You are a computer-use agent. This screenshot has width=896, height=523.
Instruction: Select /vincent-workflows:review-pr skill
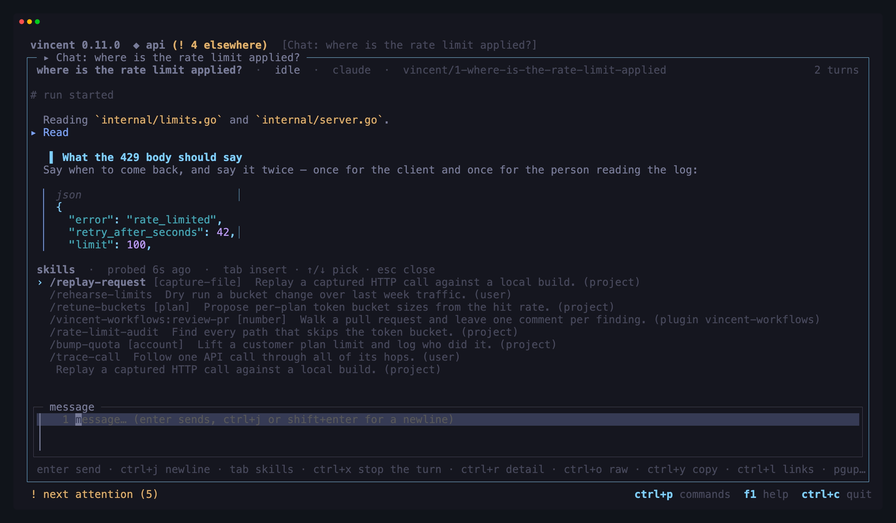point(435,320)
